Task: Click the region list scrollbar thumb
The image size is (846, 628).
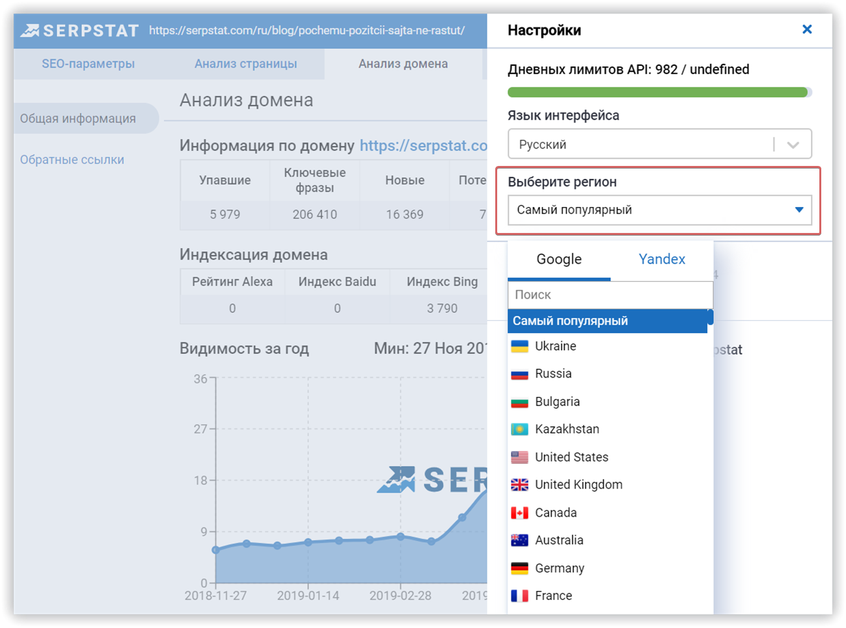Action: pos(711,317)
